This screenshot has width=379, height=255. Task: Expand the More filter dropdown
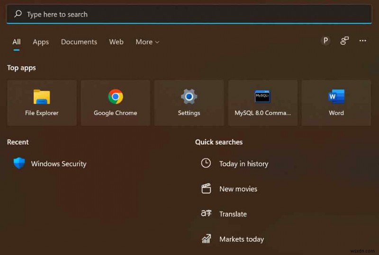coord(147,42)
